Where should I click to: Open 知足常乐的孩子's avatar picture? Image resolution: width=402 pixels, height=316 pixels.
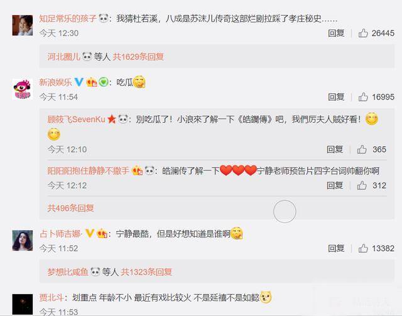click(x=23, y=25)
